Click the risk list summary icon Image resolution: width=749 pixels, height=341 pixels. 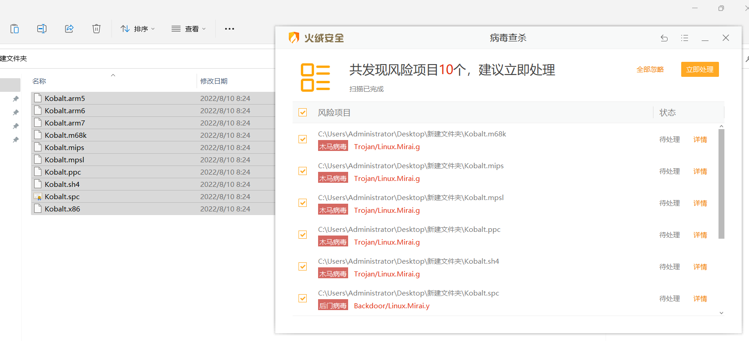[x=315, y=77]
